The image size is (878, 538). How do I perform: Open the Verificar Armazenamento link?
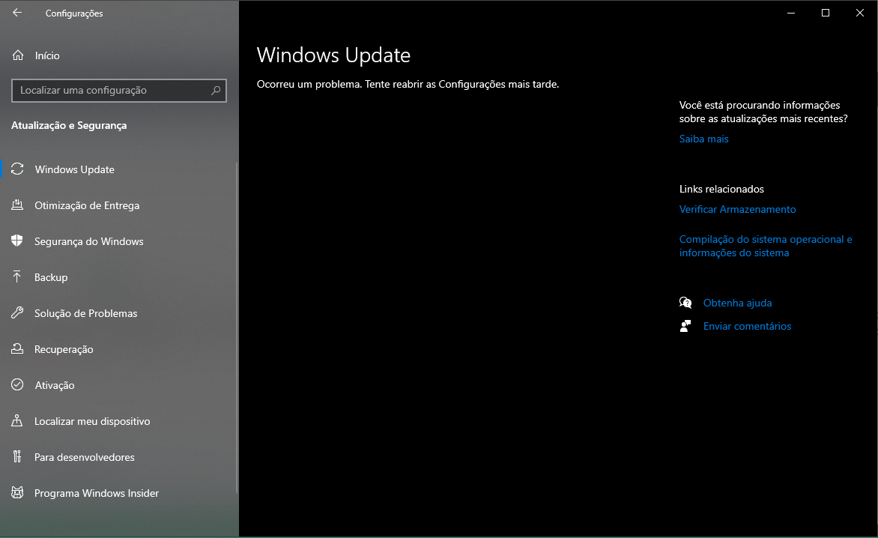pos(737,209)
